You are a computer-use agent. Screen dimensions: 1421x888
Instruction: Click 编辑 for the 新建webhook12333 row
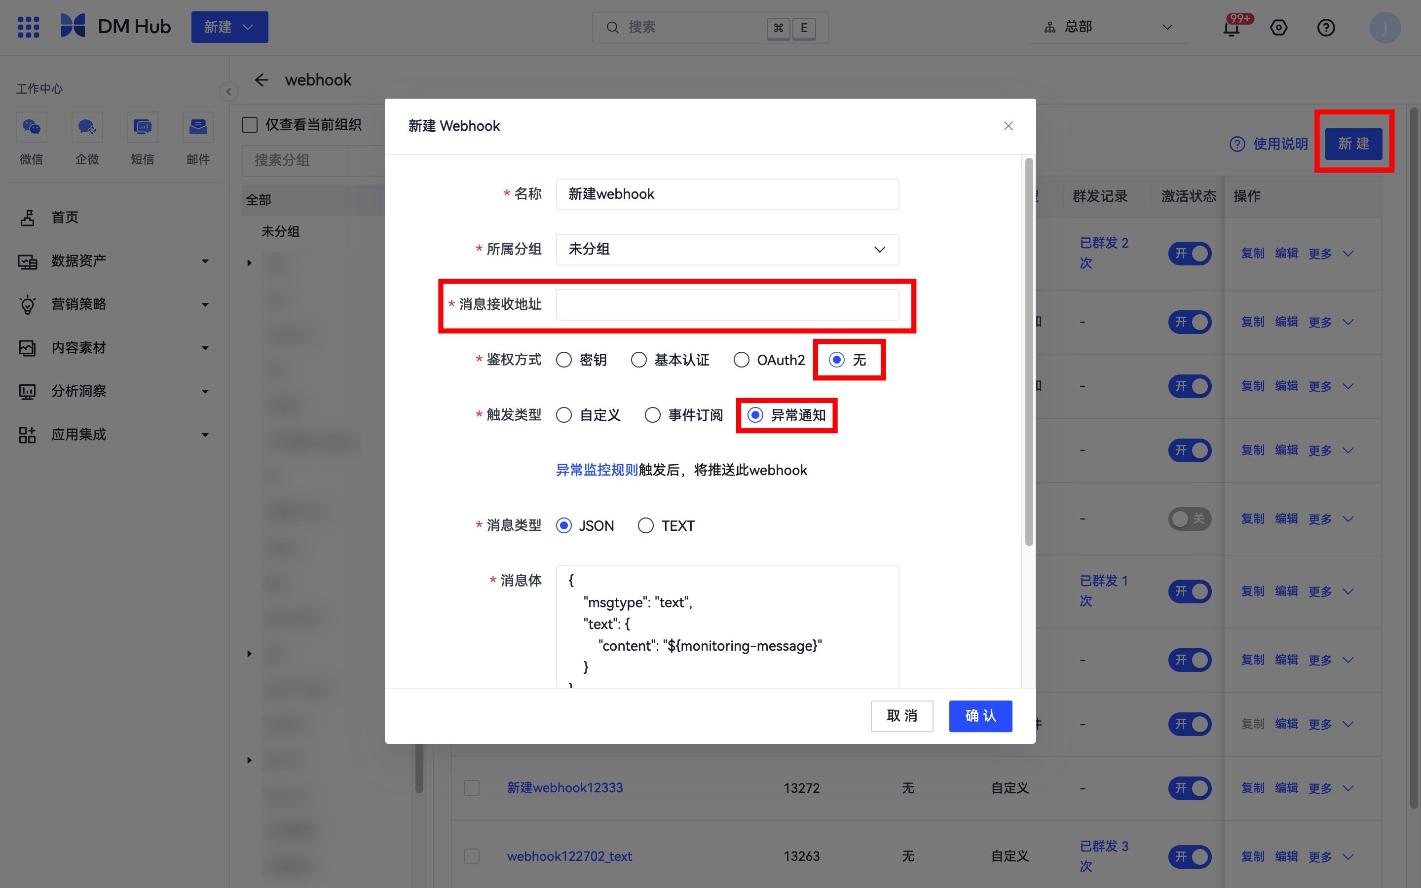(x=1286, y=788)
